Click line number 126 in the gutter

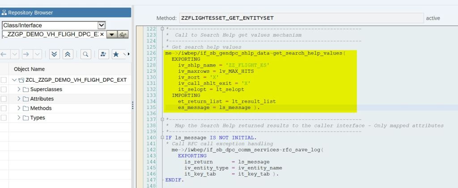[152, 53]
